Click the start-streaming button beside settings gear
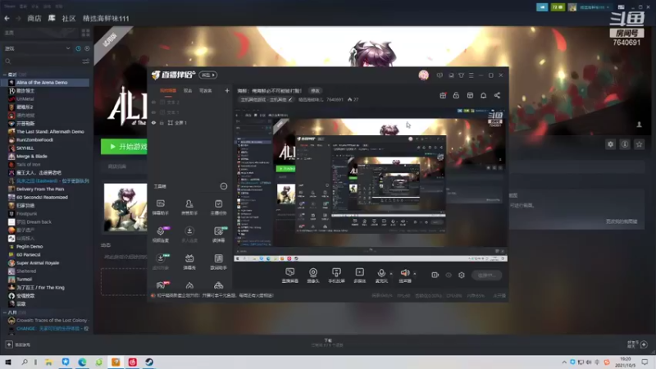This screenshot has width=656, height=369. (x=486, y=275)
